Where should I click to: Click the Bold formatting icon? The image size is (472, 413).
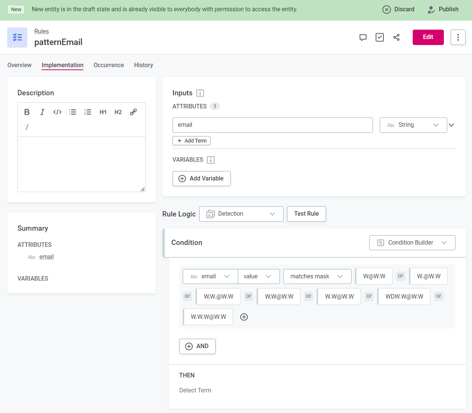[x=27, y=112]
